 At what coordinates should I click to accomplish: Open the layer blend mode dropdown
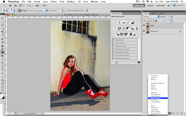[151, 17]
